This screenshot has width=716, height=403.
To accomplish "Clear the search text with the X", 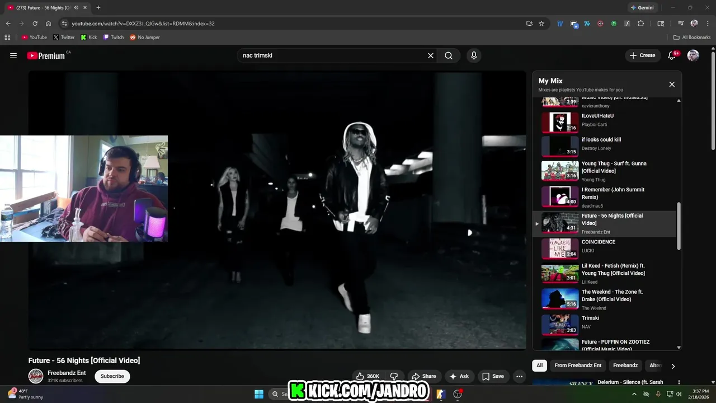I will (431, 55).
